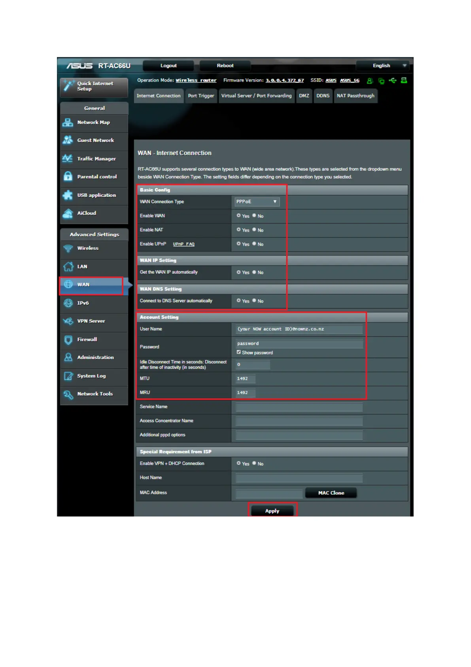The image size is (471, 667).
Task: Select Yes for Enable WAN
Action: tap(238, 215)
